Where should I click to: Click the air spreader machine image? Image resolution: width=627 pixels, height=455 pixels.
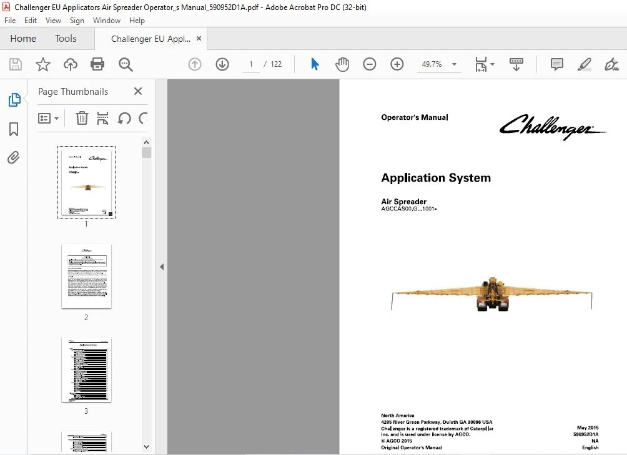coord(491,294)
